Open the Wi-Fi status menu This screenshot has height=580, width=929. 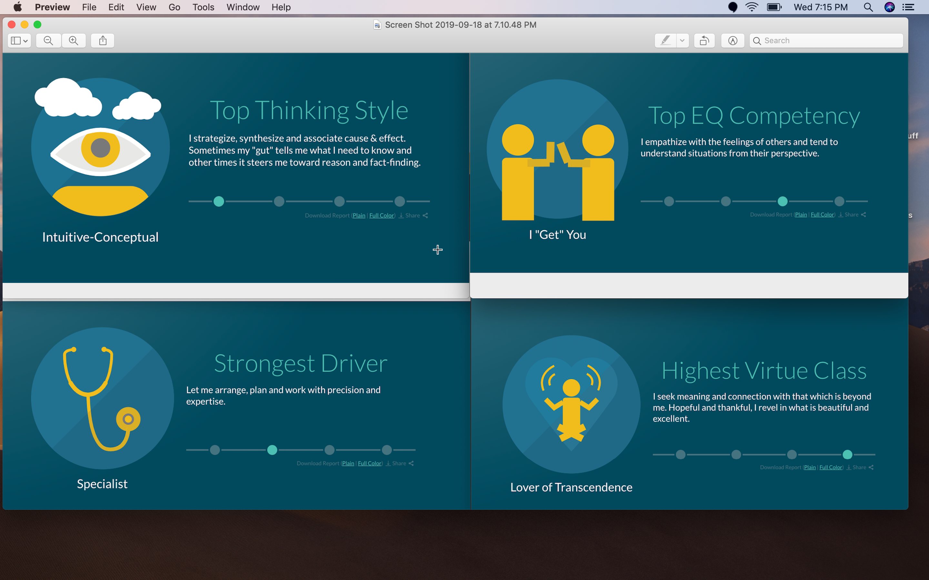(752, 7)
